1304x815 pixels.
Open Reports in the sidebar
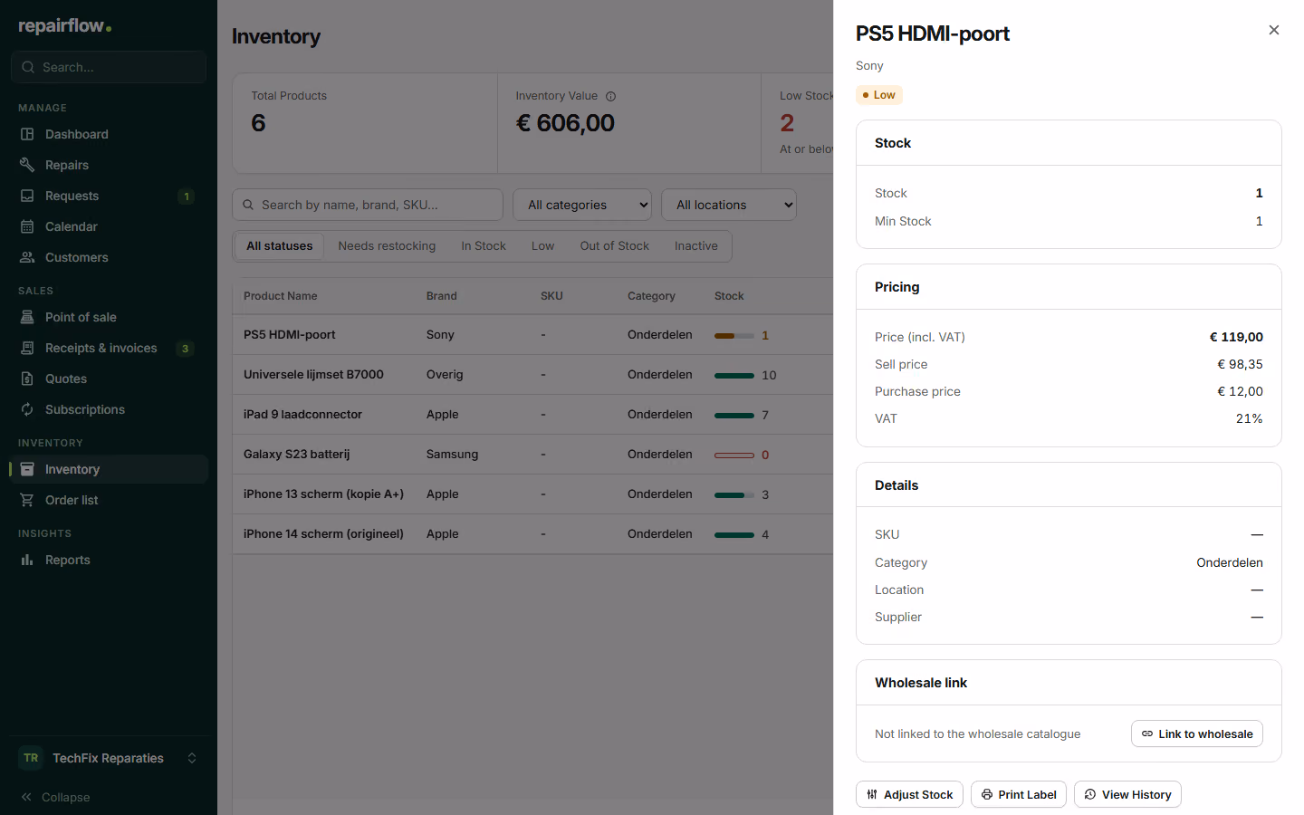click(109, 560)
